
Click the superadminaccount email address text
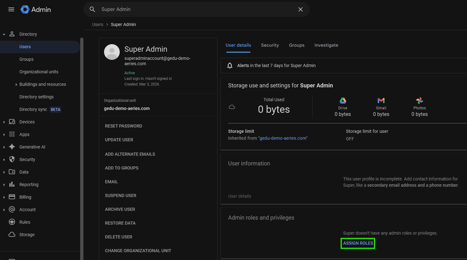pos(157,61)
